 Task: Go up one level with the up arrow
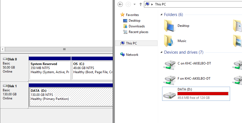click(x=140, y=4)
